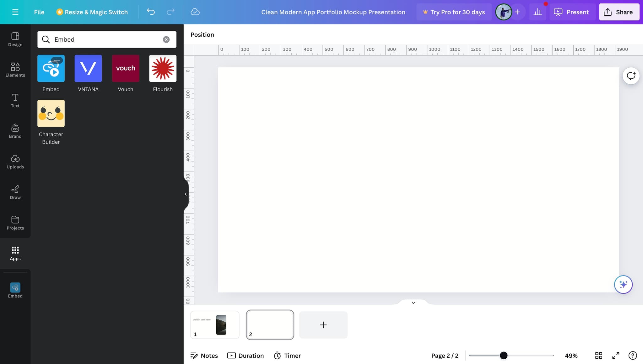Open the hamburger menu
This screenshot has height=364, width=643.
click(x=15, y=12)
